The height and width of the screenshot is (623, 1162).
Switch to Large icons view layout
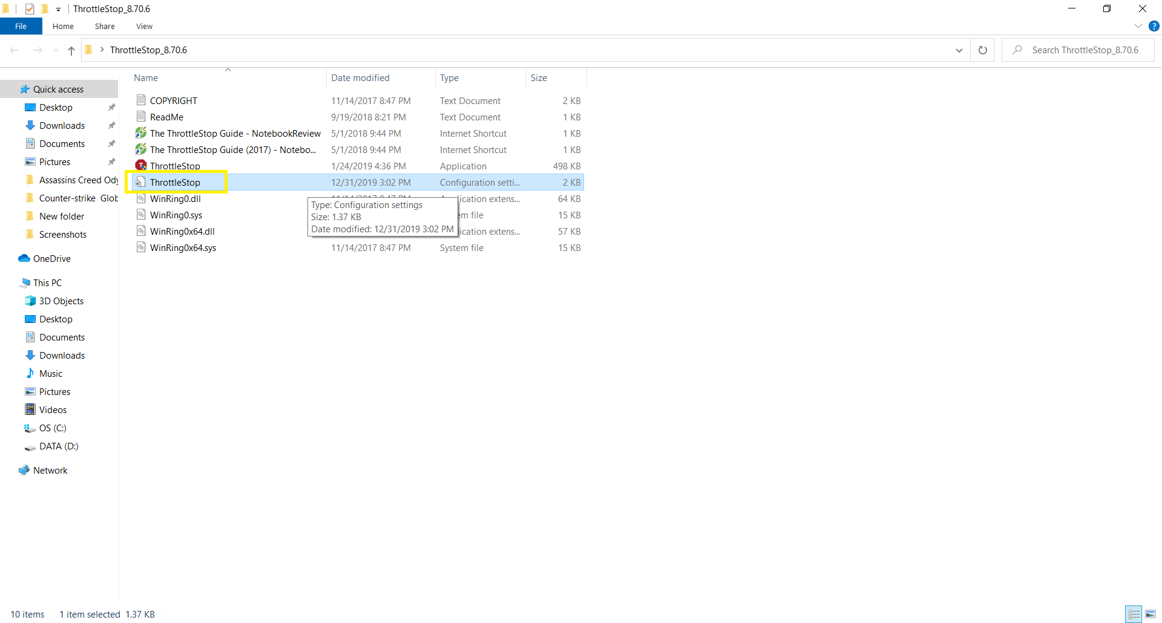pyautogui.click(x=1151, y=614)
